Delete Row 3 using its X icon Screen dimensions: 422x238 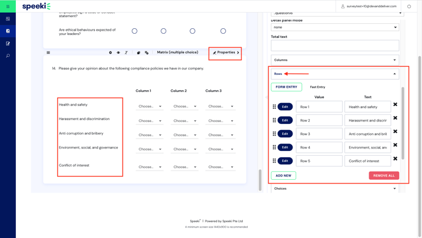point(395,131)
